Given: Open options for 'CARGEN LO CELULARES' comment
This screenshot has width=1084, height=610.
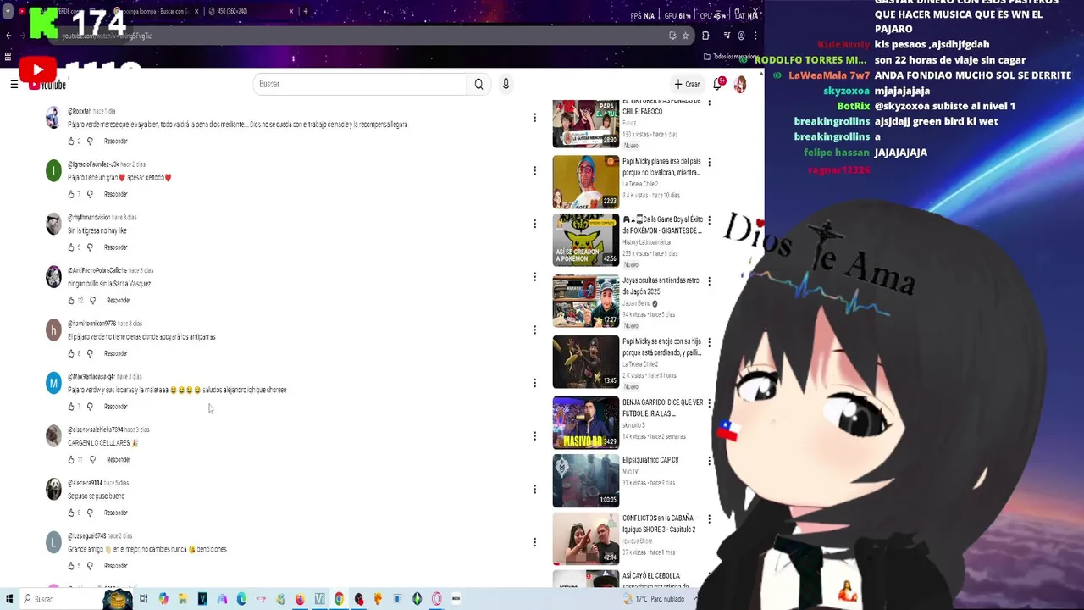Looking at the screenshot, I should (x=534, y=435).
